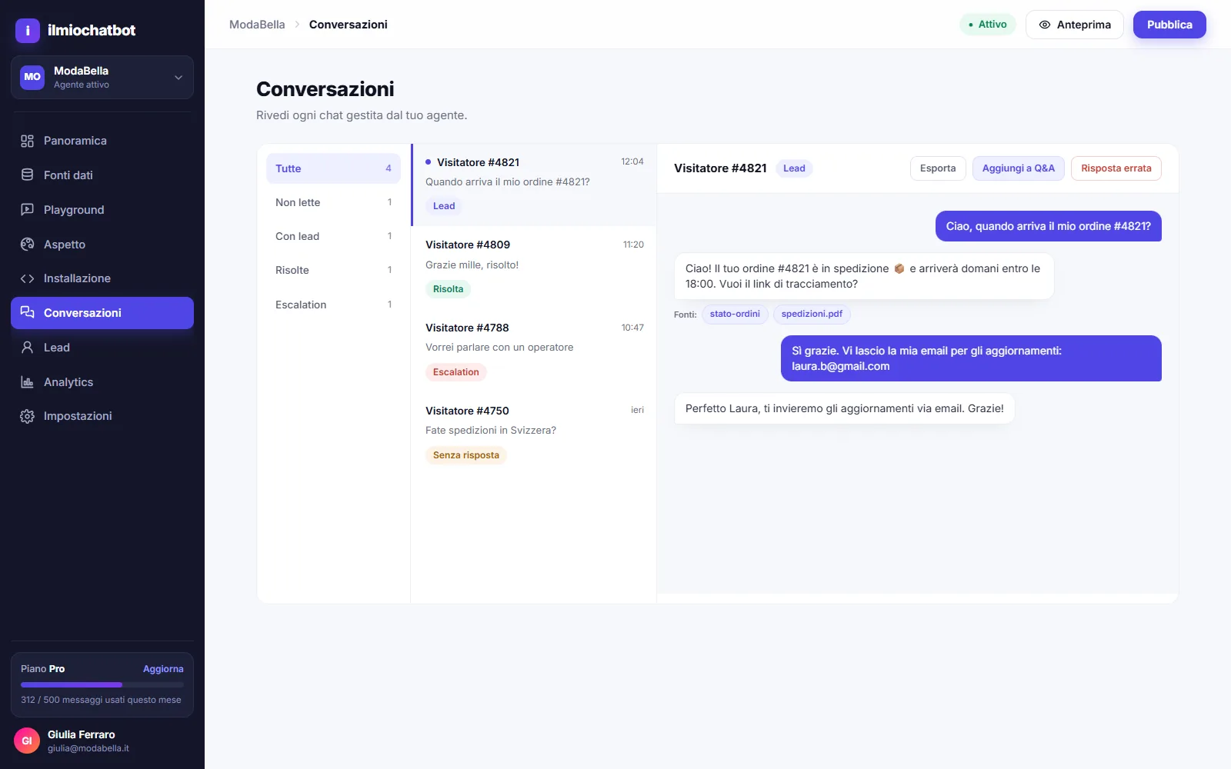The width and height of the screenshot is (1231, 769).
Task: Click Esporta conversation button
Action: 938,168
